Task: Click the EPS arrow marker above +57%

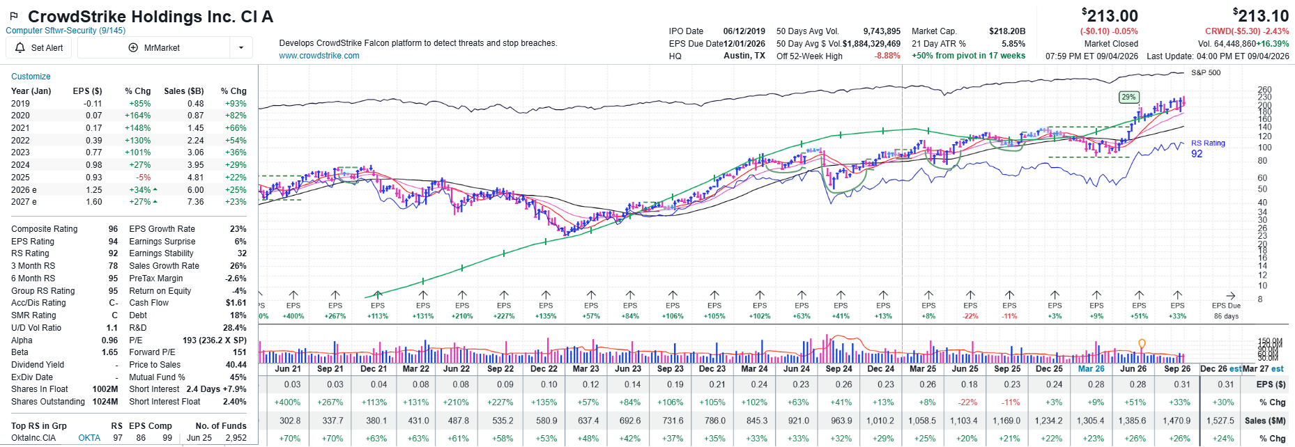Action: click(x=591, y=295)
